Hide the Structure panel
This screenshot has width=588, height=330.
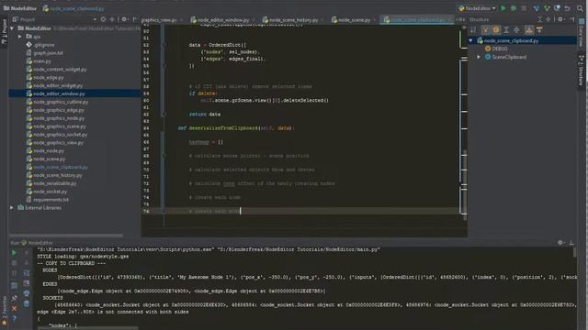tap(571, 19)
